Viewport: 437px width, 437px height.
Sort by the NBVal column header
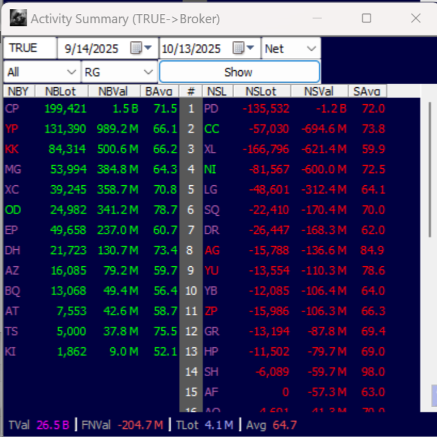pos(114,91)
